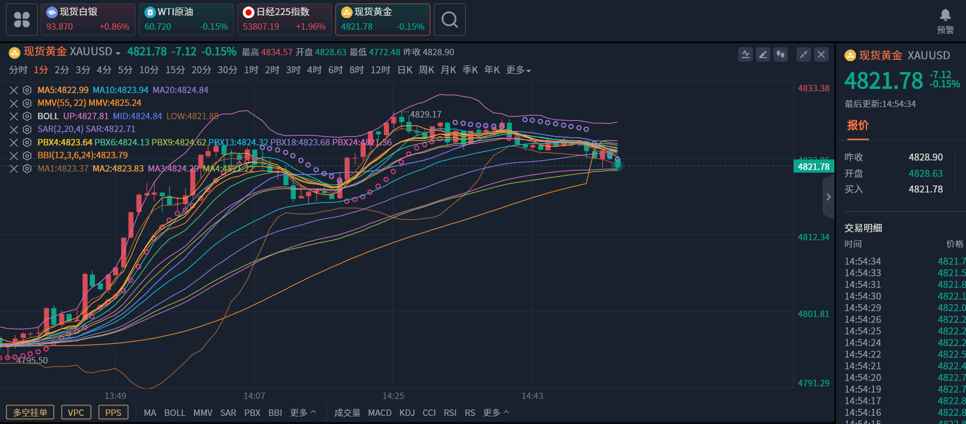Expand the right side panel arrow
Image resolution: width=966 pixels, height=424 pixels.
[x=828, y=197]
